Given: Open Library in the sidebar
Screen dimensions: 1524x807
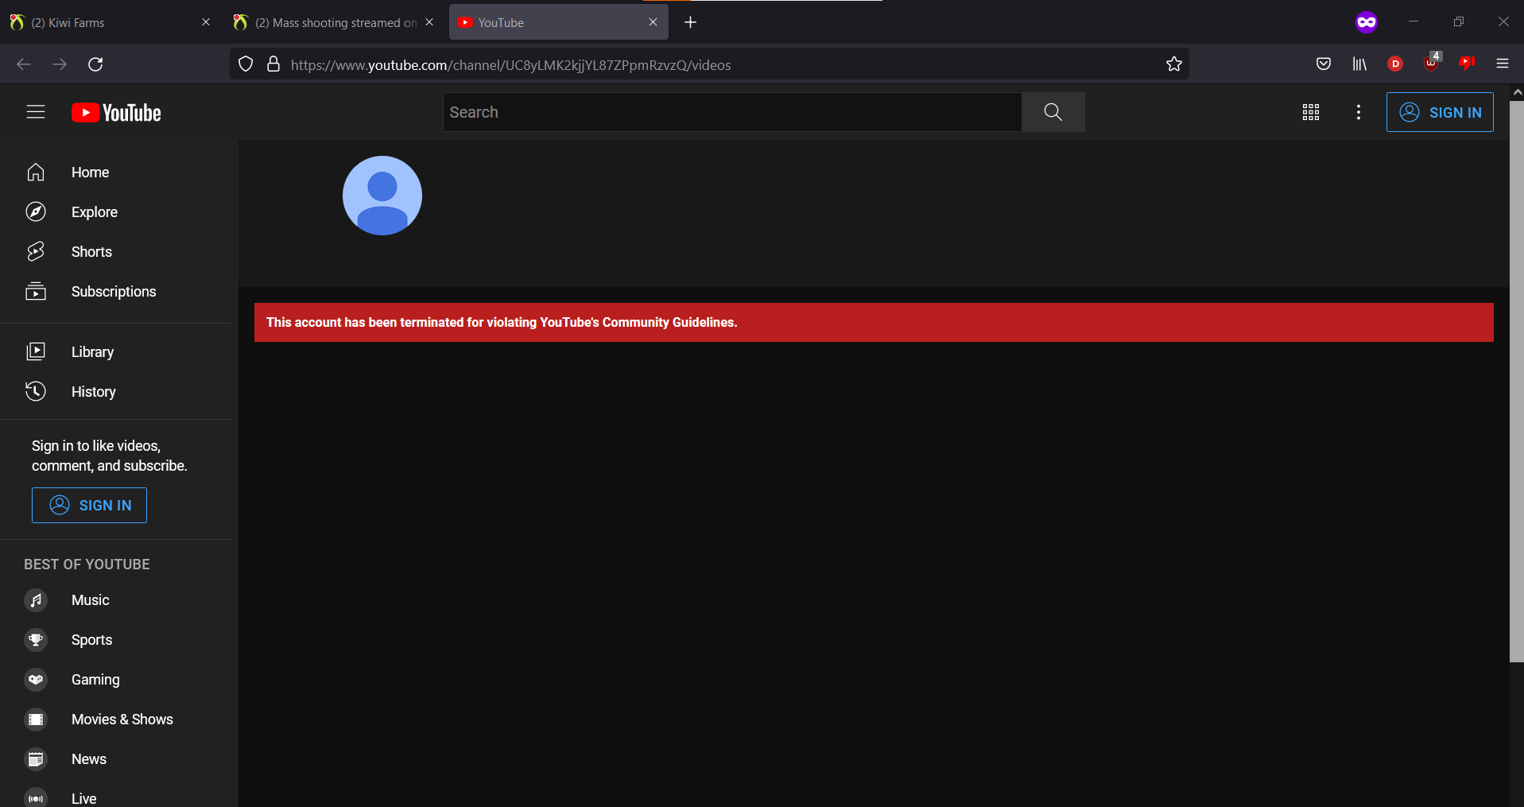Looking at the screenshot, I should 116,351.
